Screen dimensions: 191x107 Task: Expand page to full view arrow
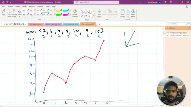point(162,29)
